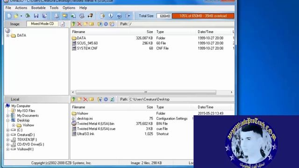This screenshot has height=168, width=299.
Task: Sort image list by Type column header
Action: [x=160, y=32]
